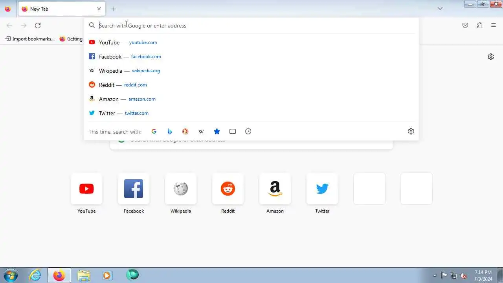Image resolution: width=503 pixels, height=283 pixels.
Task: Open the Windows Start button
Action: tap(10, 275)
